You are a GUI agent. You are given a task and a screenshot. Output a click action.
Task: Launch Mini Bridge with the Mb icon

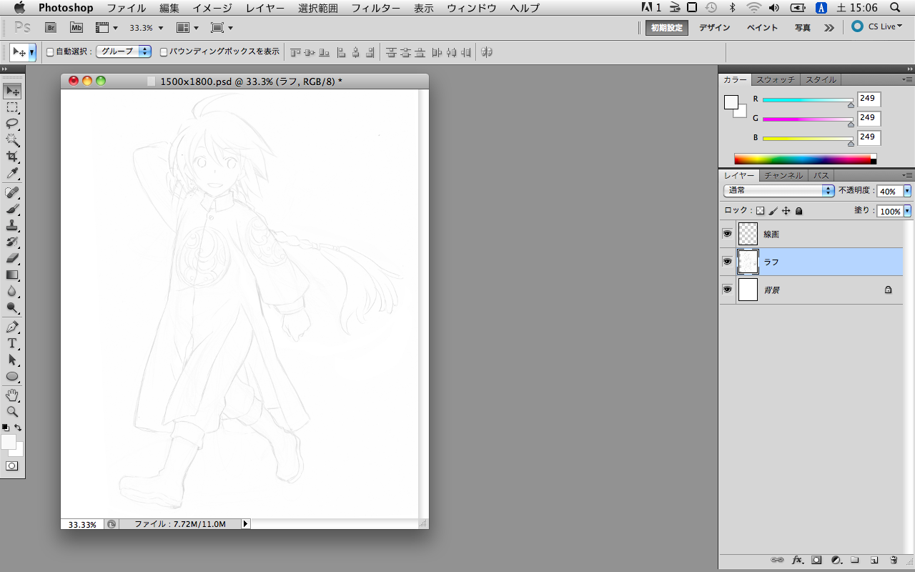(x=76, y=27)
